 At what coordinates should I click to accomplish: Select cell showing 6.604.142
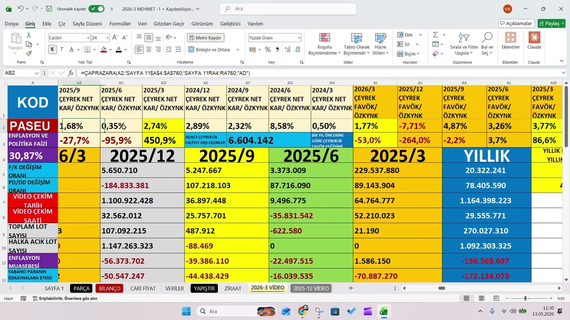click(x=269, y=140)
